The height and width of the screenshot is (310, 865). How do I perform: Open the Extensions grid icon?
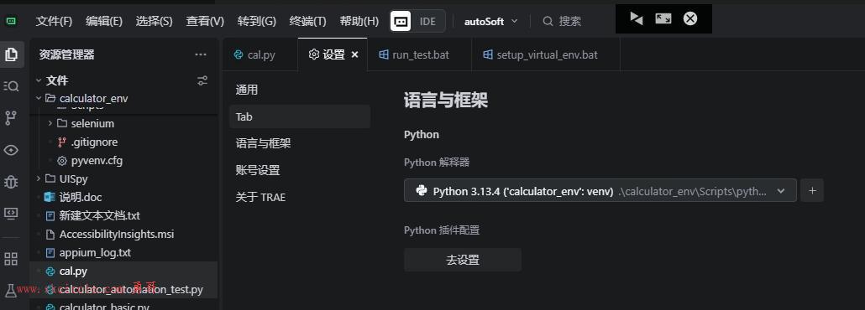(11, 259)
